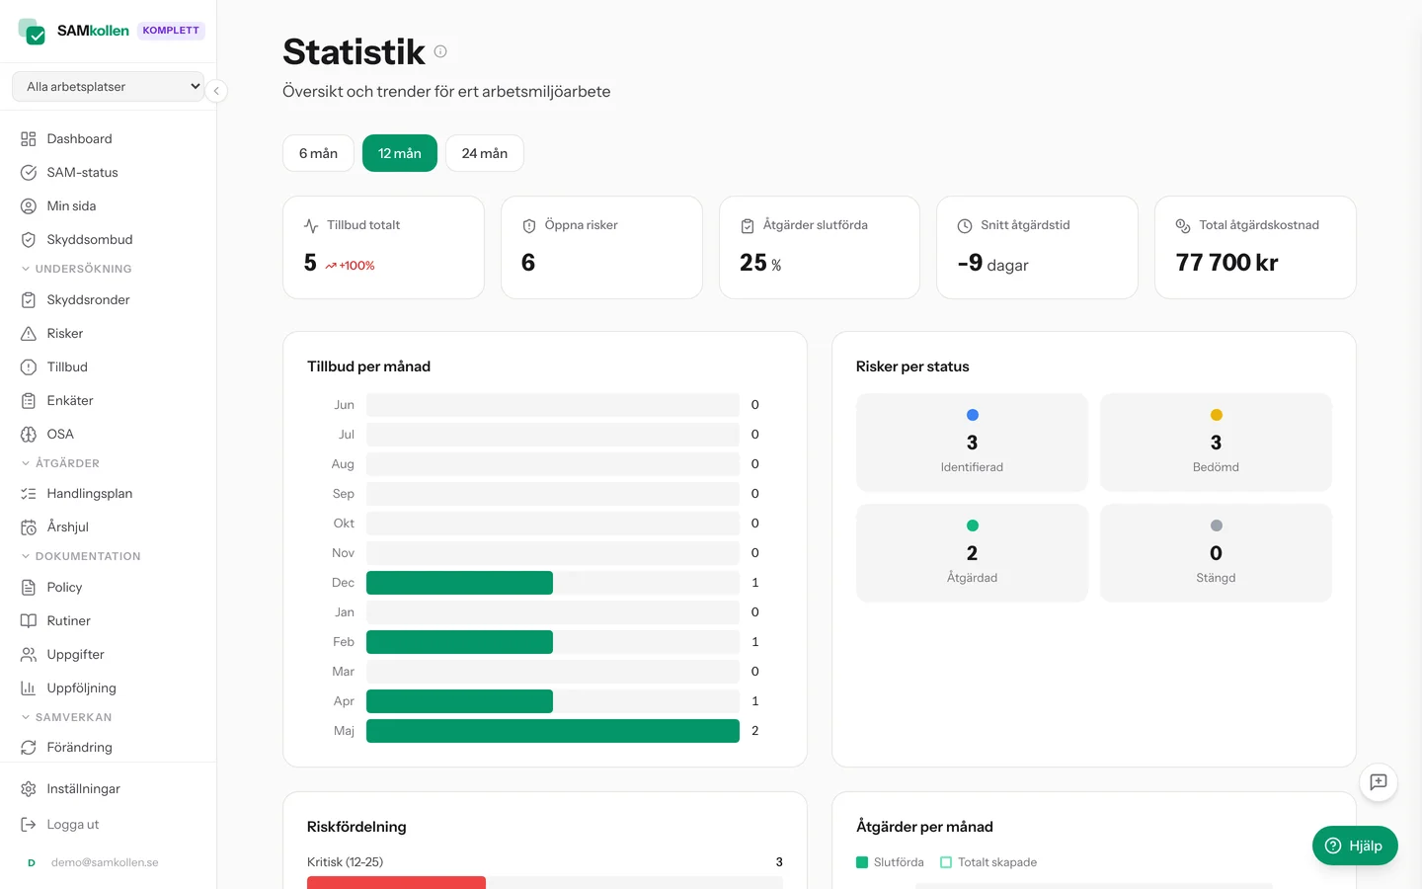Open Inställningar settings link
The width and height of the screenshot is (1422, 889).
(109, 789)
